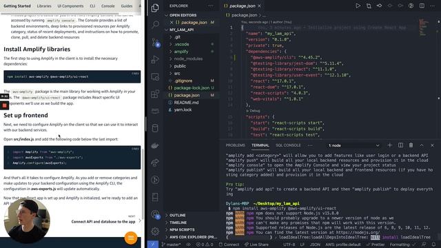Split the terminal panel
This screenshot has height=248, width=441.
tap(400, 145)
